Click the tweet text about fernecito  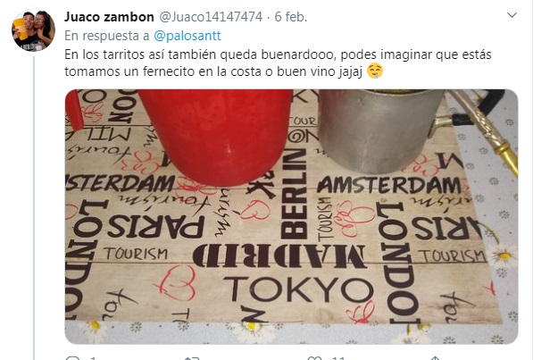278,63
